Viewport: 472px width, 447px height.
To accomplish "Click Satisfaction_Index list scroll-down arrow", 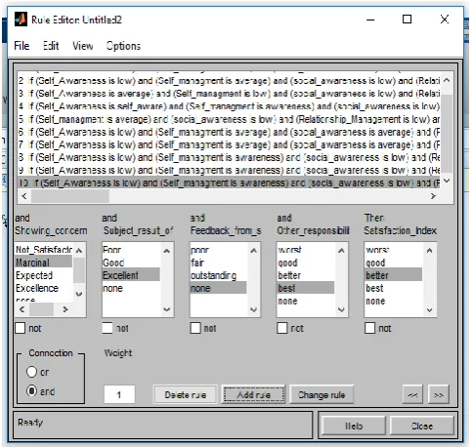I will [x=429, y=309].
